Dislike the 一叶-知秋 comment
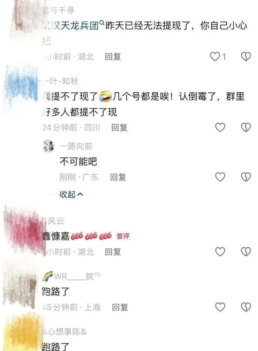The image size is (258, 351). coord(246,127)
